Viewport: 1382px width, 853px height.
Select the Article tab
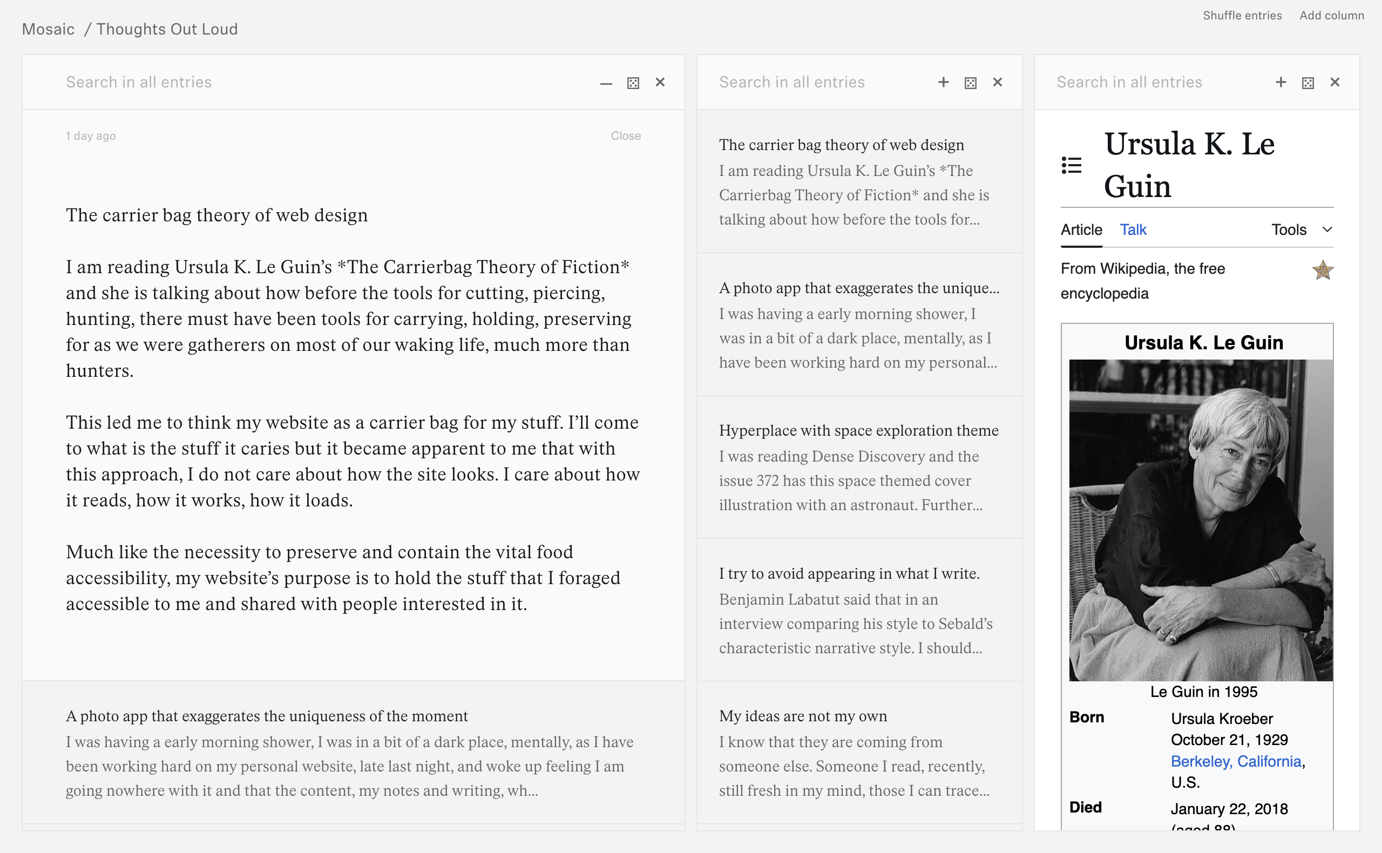click(1081, 229)
